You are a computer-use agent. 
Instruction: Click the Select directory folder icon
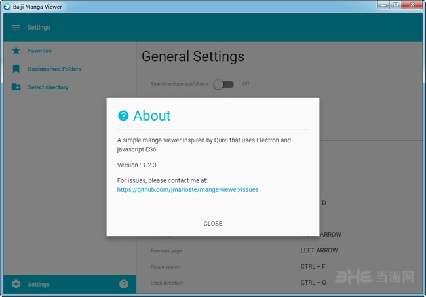point(16,87)
